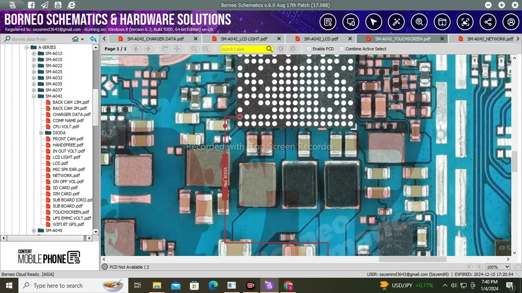522x293 pixels.
Task: Click the multi-device screen round icon
Action: tap(351, 22)
